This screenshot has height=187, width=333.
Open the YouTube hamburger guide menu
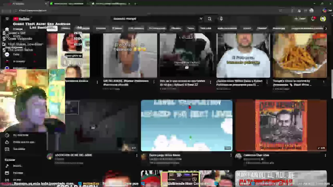pos(7,19)
